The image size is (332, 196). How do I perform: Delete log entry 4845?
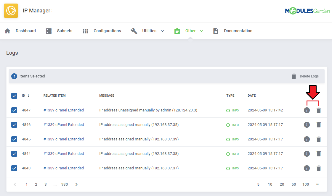(x=319, y=139)
